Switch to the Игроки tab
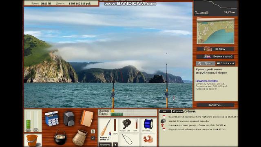The height and width of the screenshot is (147, 261). coord(177,111)
